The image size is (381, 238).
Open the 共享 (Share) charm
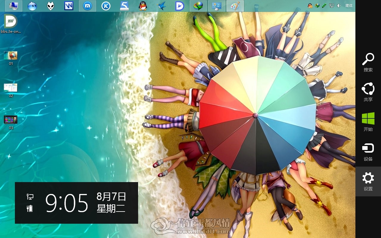coord(368,92)
